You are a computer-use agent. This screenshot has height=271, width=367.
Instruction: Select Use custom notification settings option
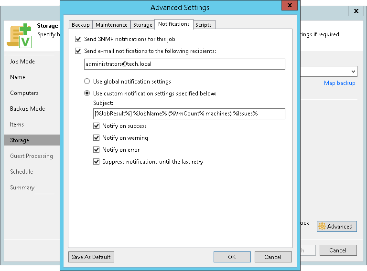click(87, 94)
